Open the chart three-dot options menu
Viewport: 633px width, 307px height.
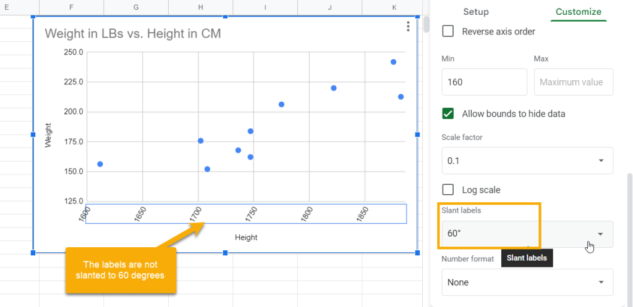[408, 27]
